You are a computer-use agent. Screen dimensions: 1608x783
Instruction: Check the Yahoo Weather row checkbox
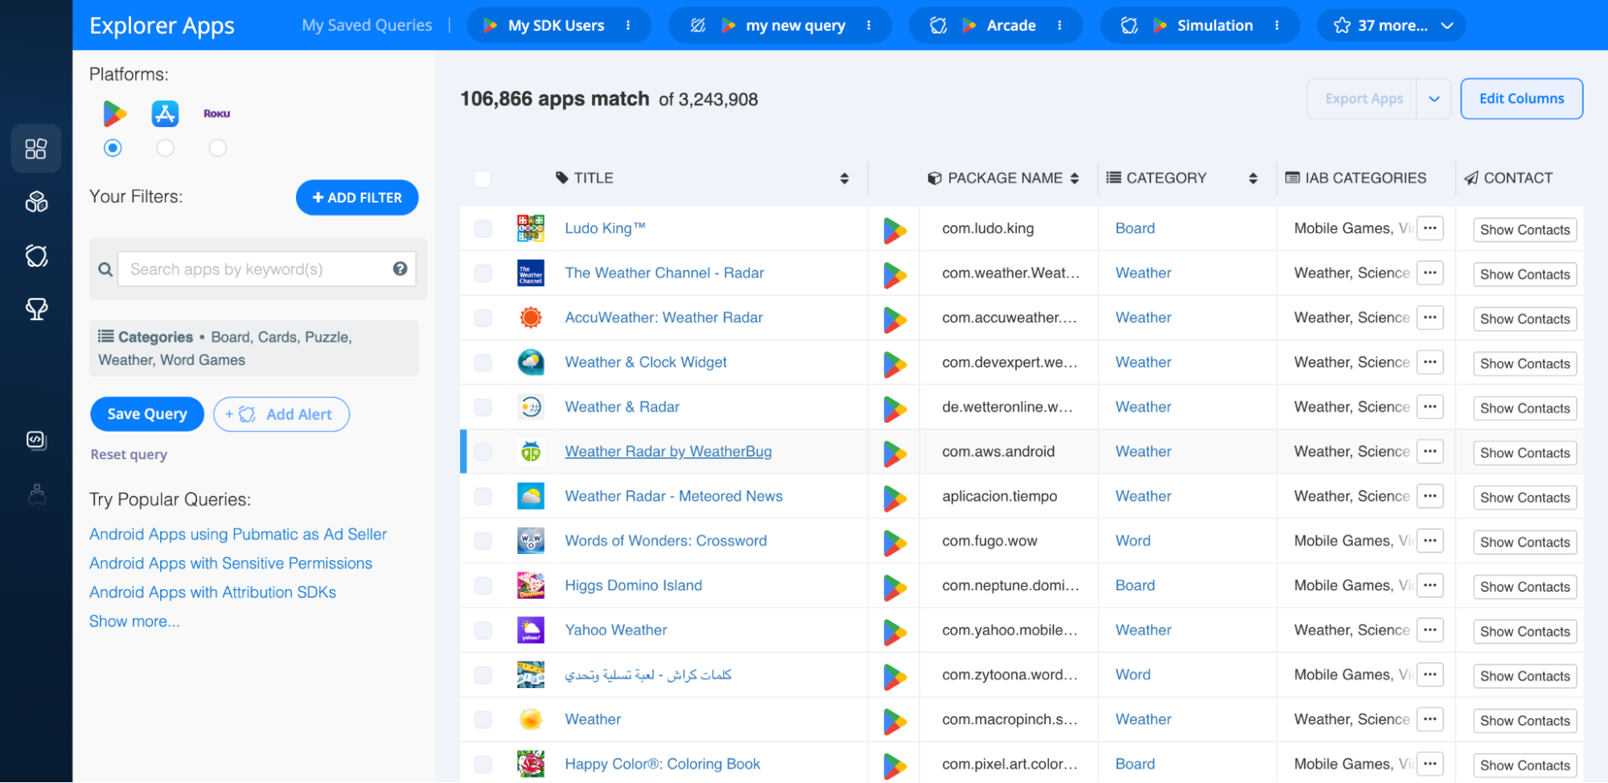483,630
